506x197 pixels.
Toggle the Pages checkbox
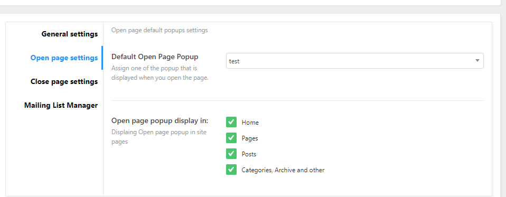coord(231,138)
